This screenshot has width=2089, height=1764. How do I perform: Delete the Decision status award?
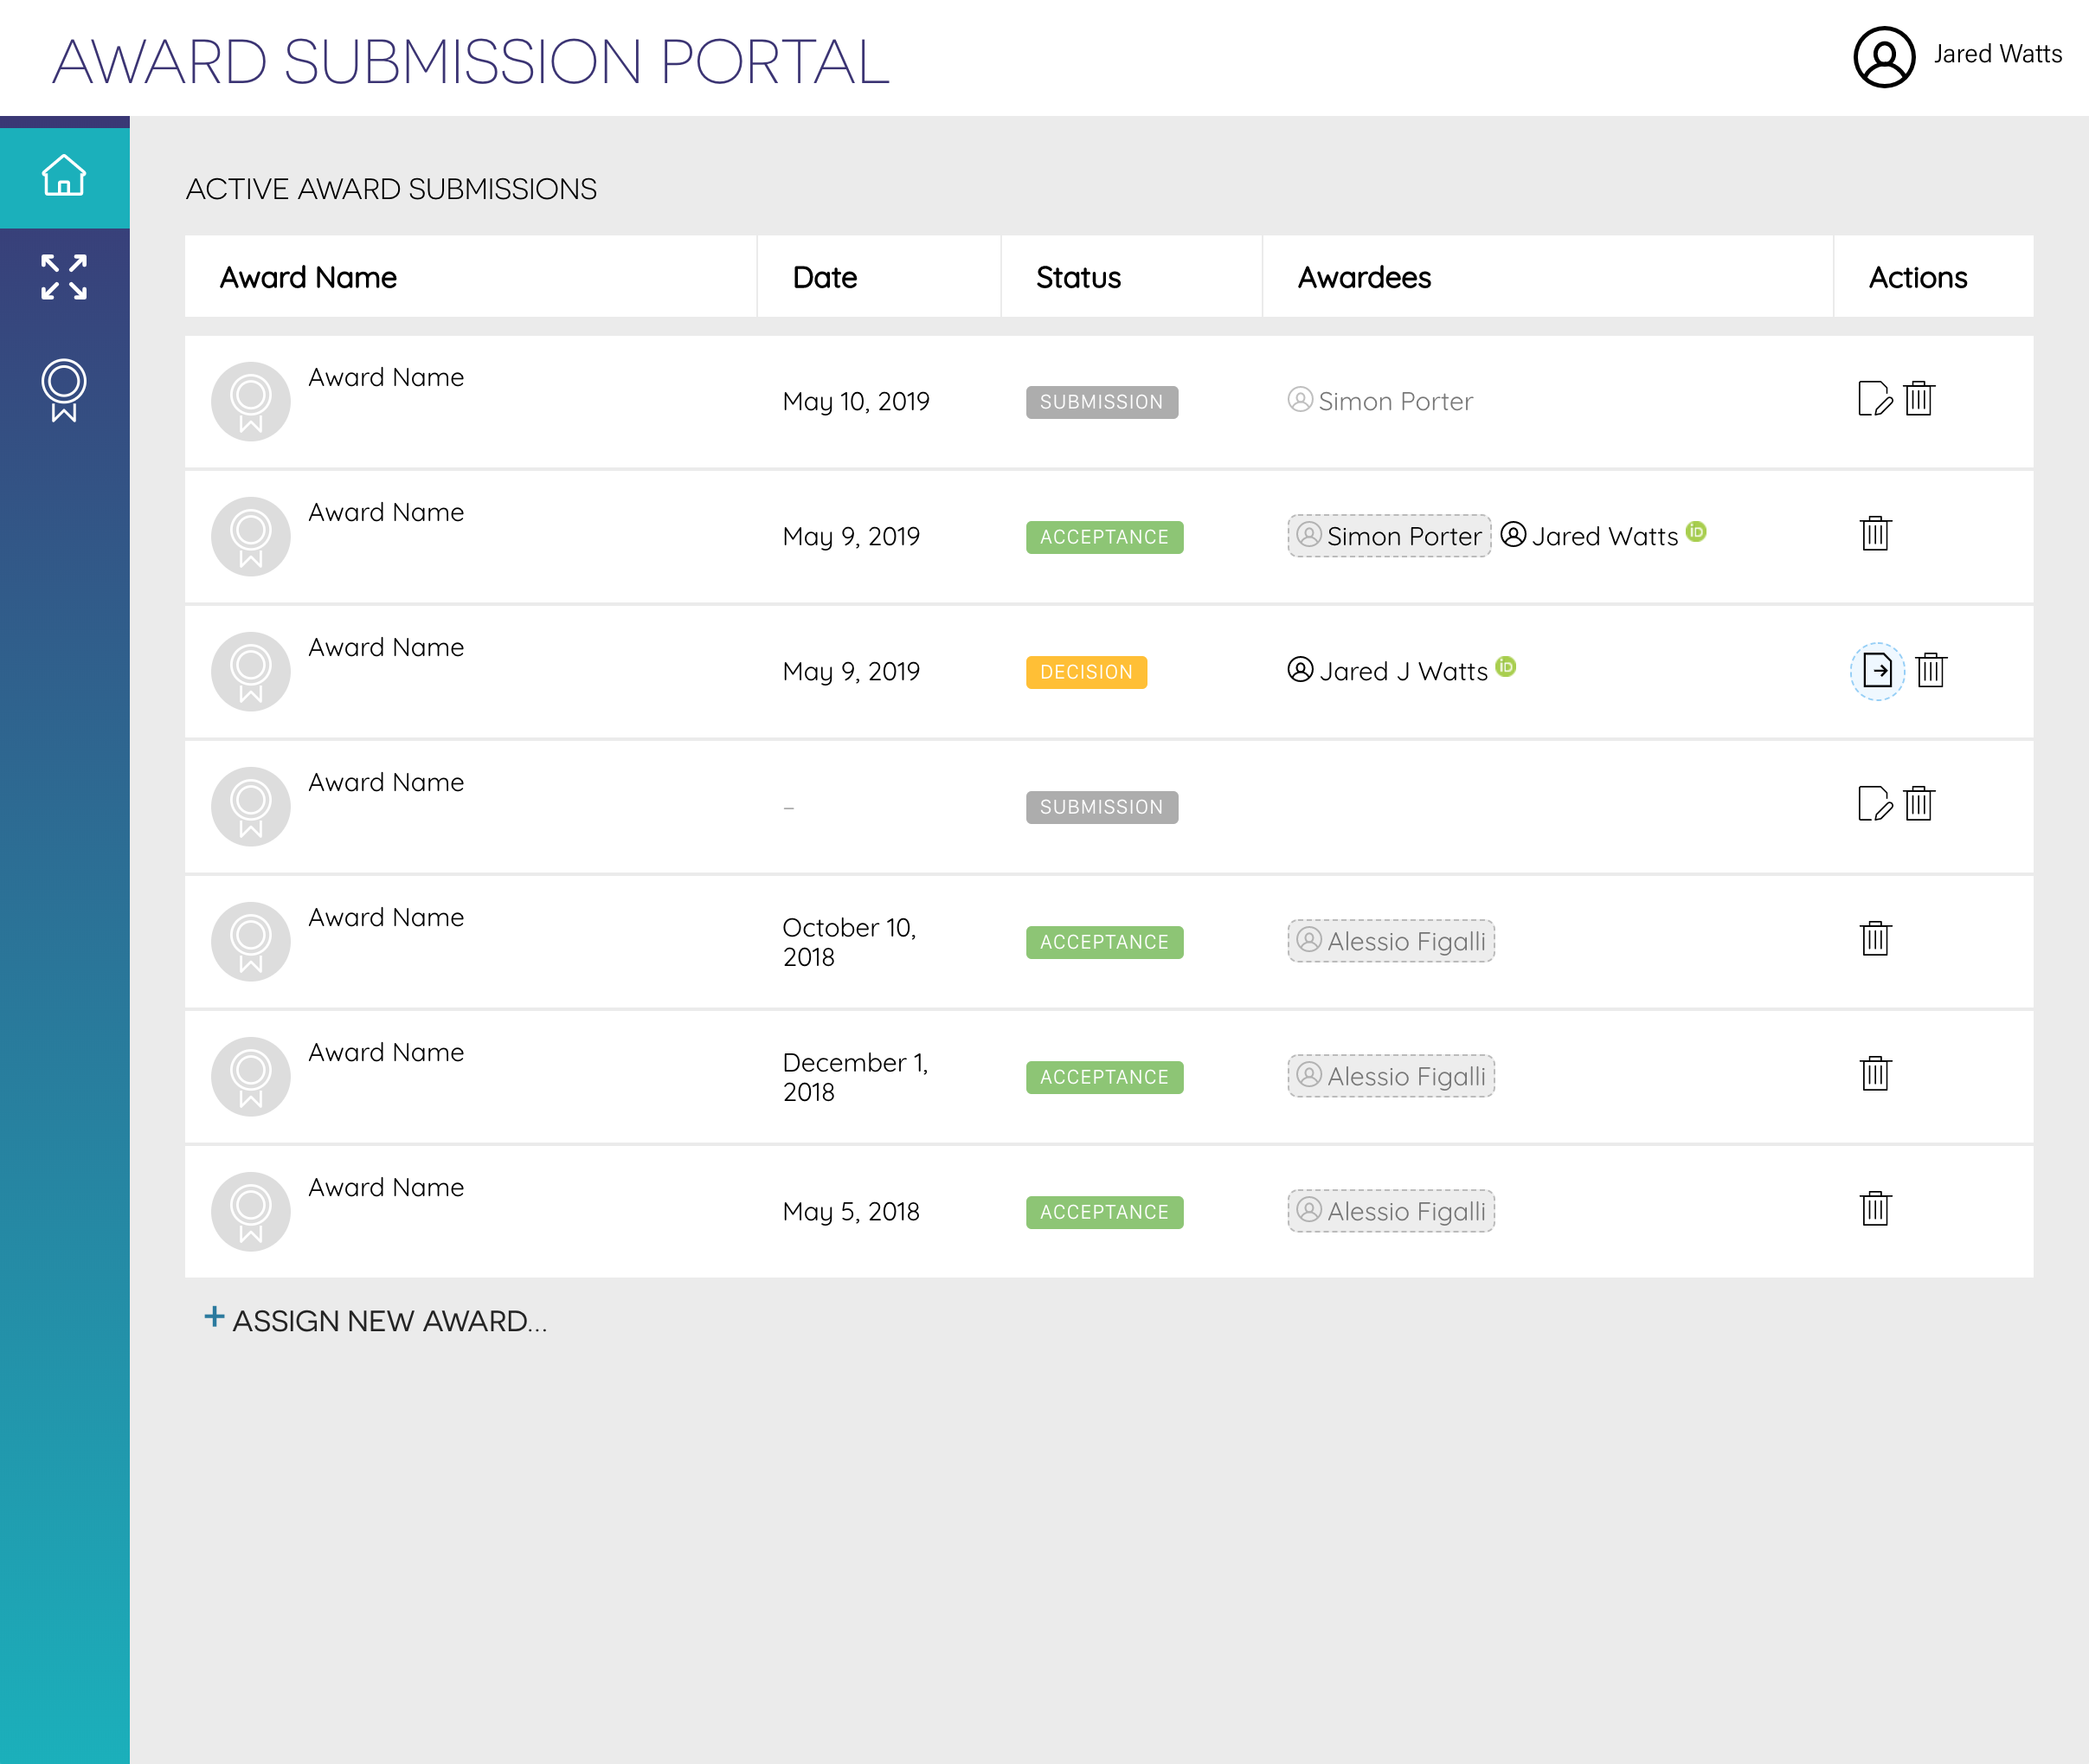1930,671
